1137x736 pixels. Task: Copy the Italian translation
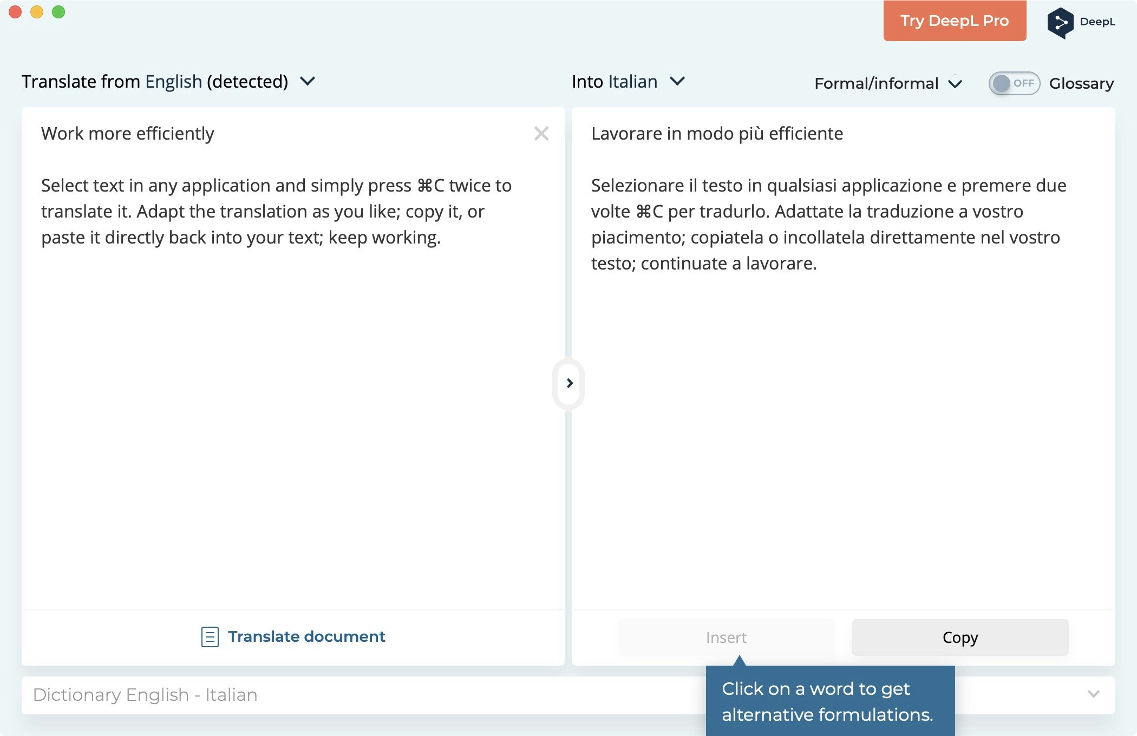(x=959, y=637)
